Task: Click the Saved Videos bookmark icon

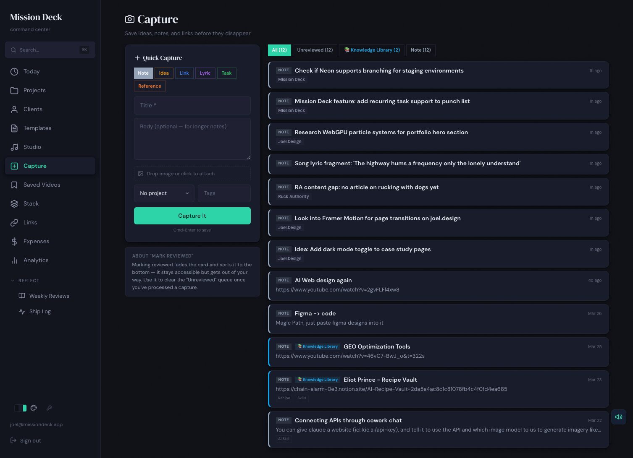Action: pyautogui.click(x=14, y=185)
